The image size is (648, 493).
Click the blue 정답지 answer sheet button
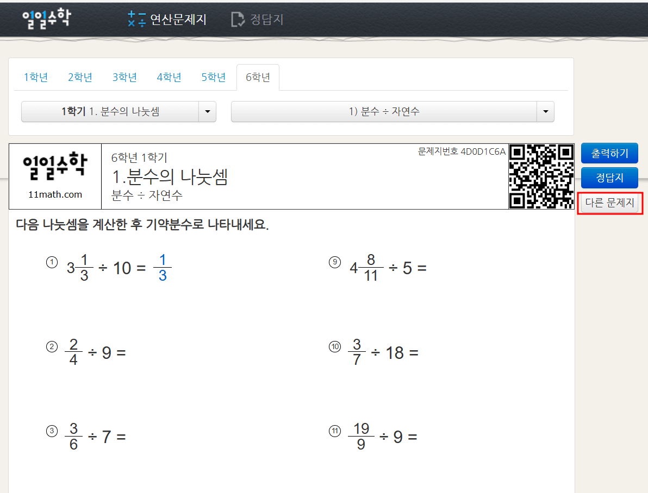[x=609, y=178]
